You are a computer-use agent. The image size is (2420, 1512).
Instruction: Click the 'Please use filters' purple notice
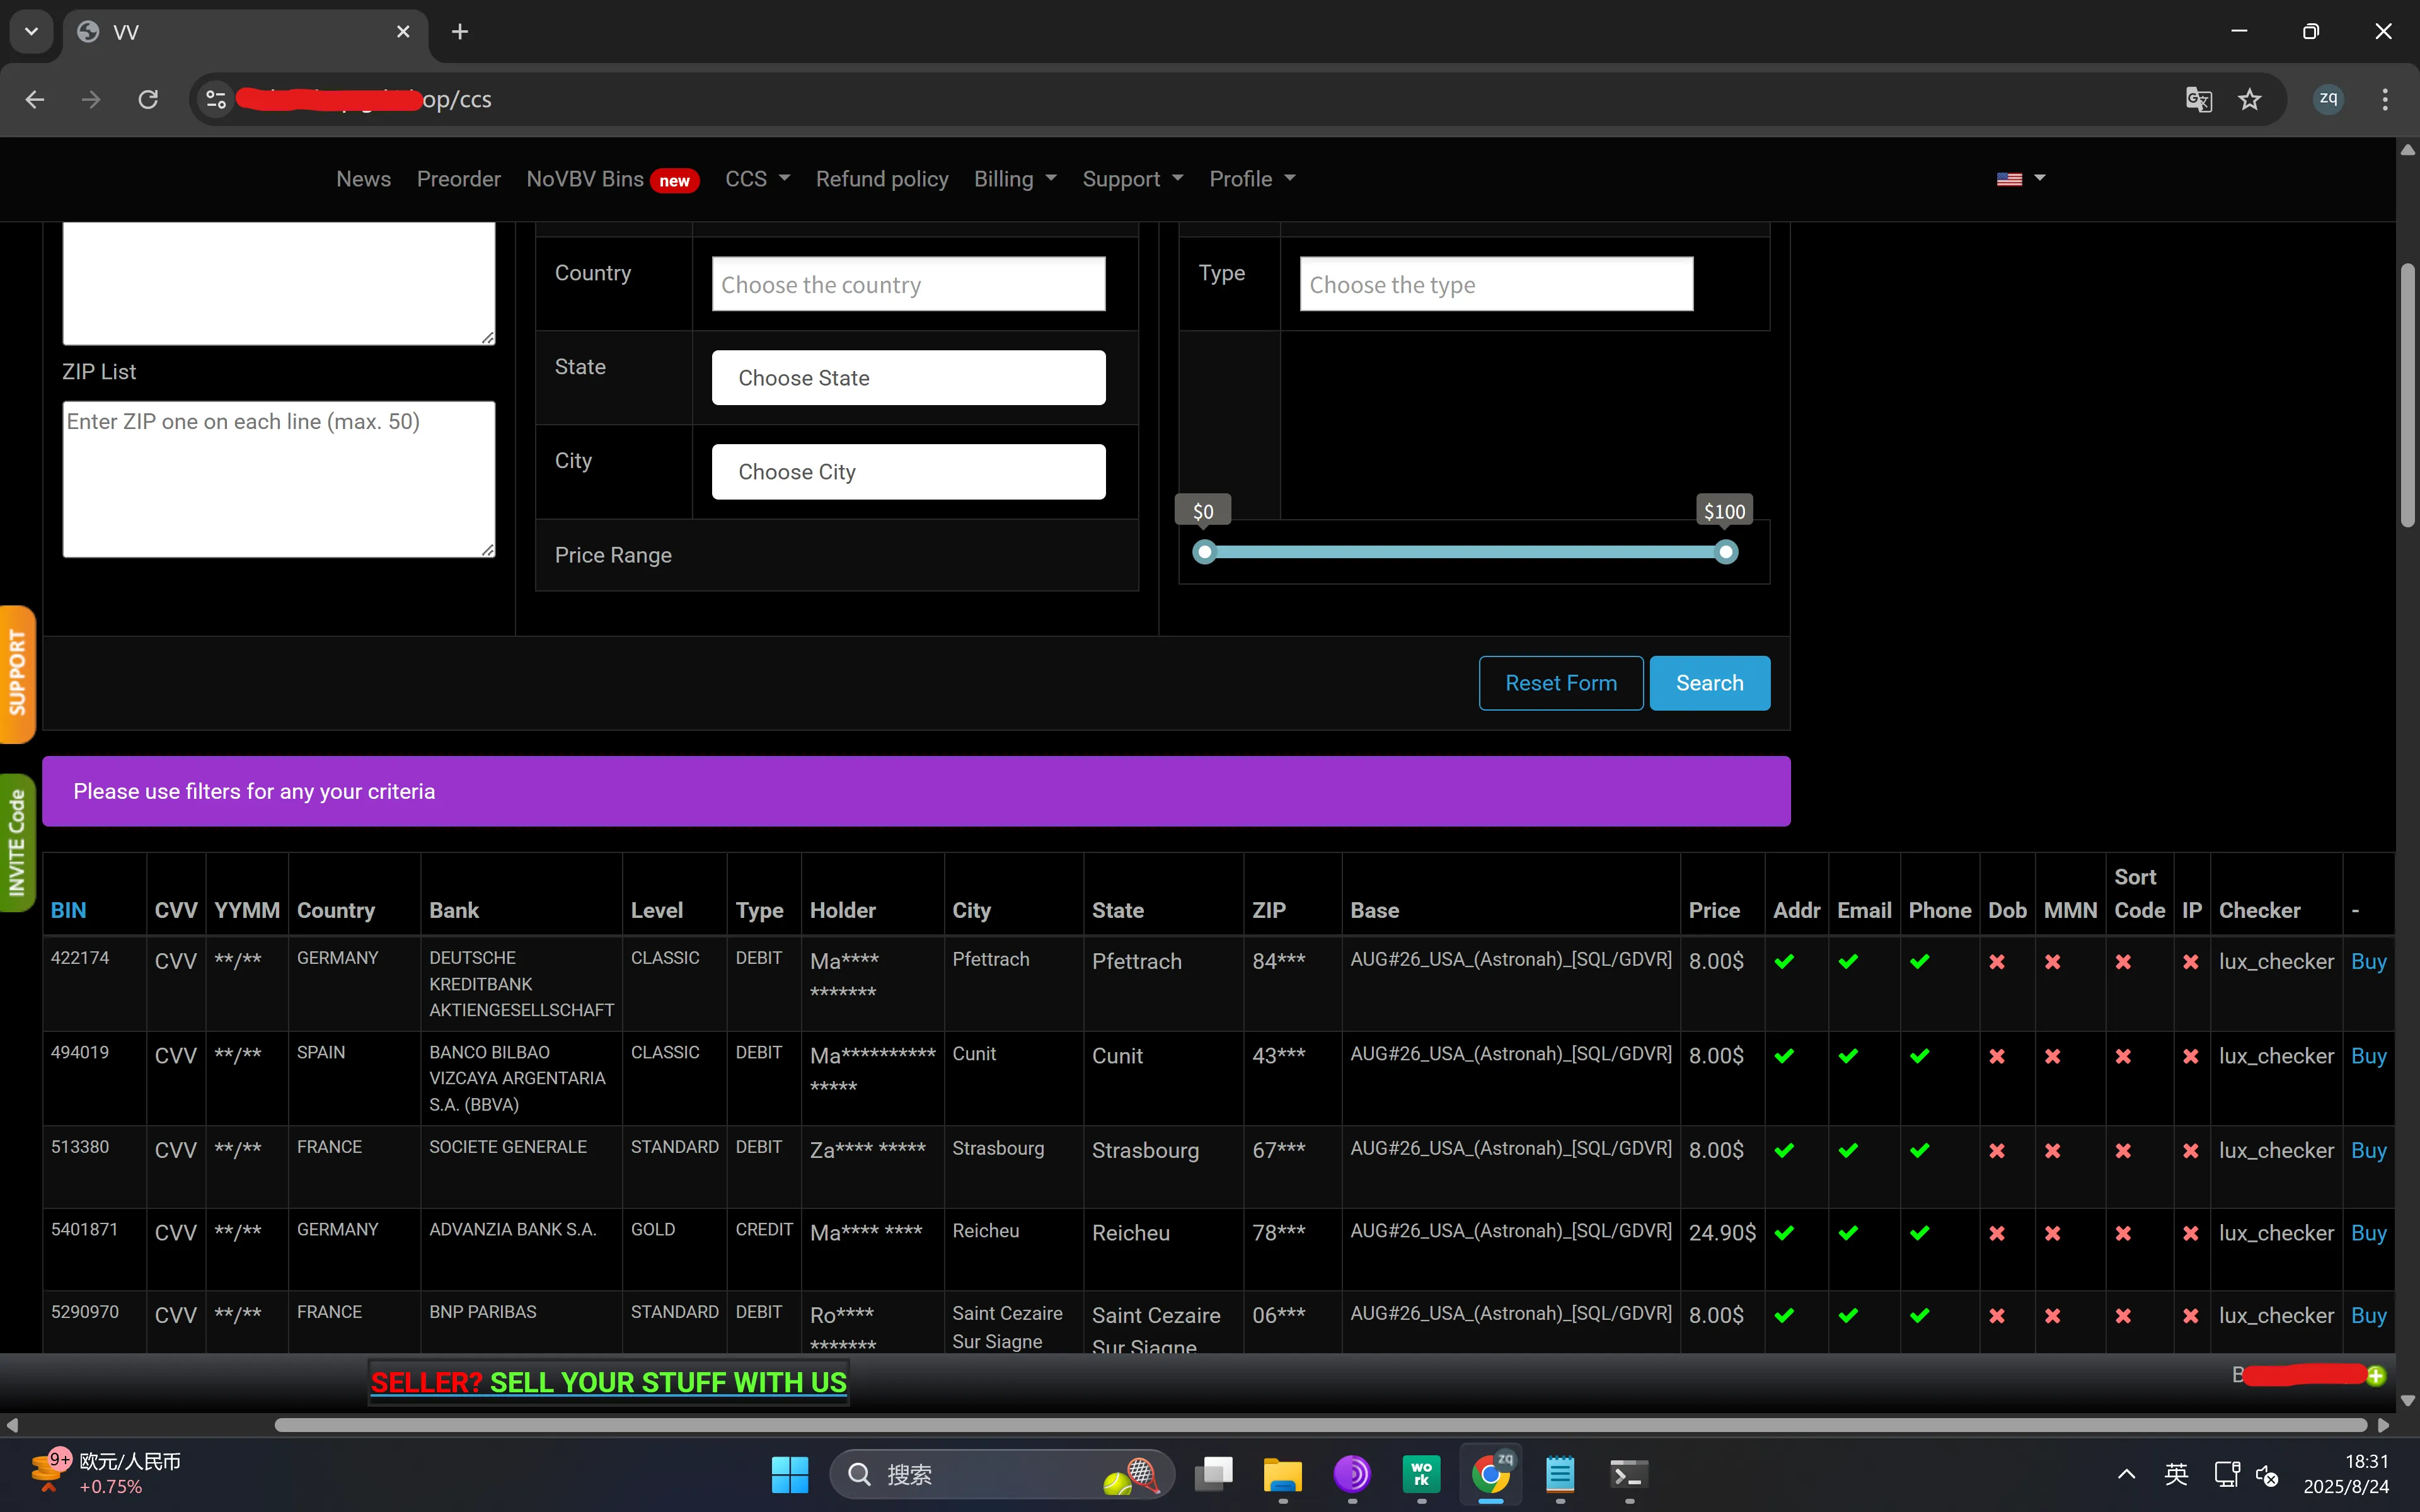click(916, 791)
